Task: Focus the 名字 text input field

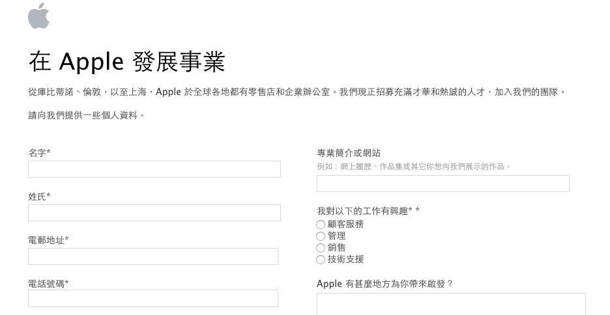Action: pos(154,169)
